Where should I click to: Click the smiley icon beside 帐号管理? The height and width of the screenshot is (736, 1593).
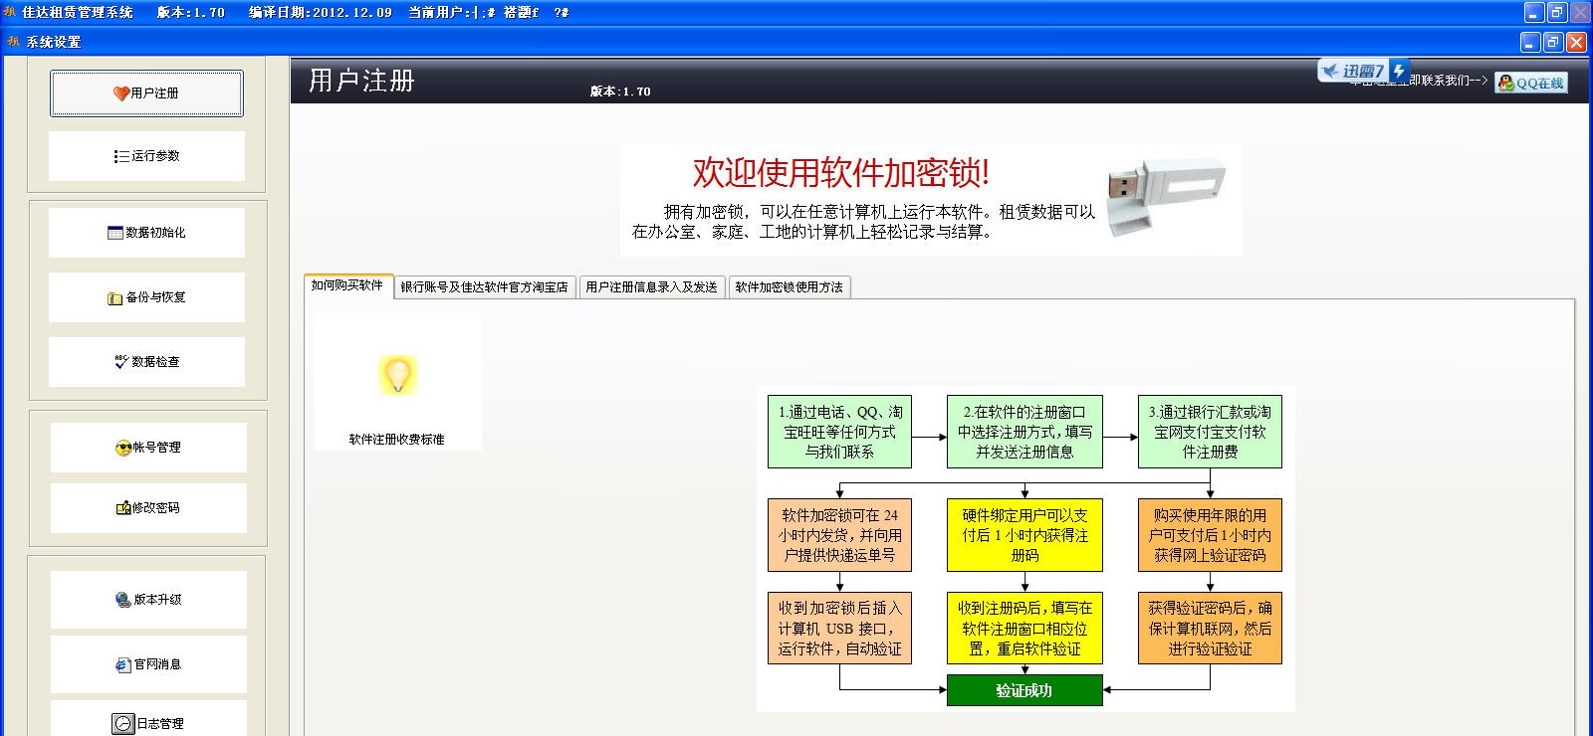(x=123, y=448)
